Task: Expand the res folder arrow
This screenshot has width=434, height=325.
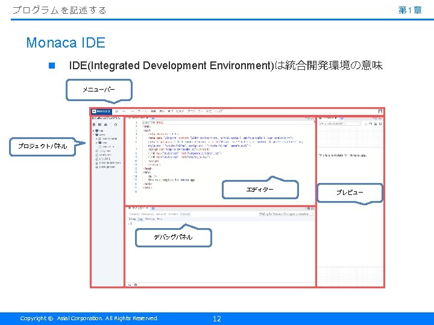Action: pyautogui.click(x=93, y=131)
